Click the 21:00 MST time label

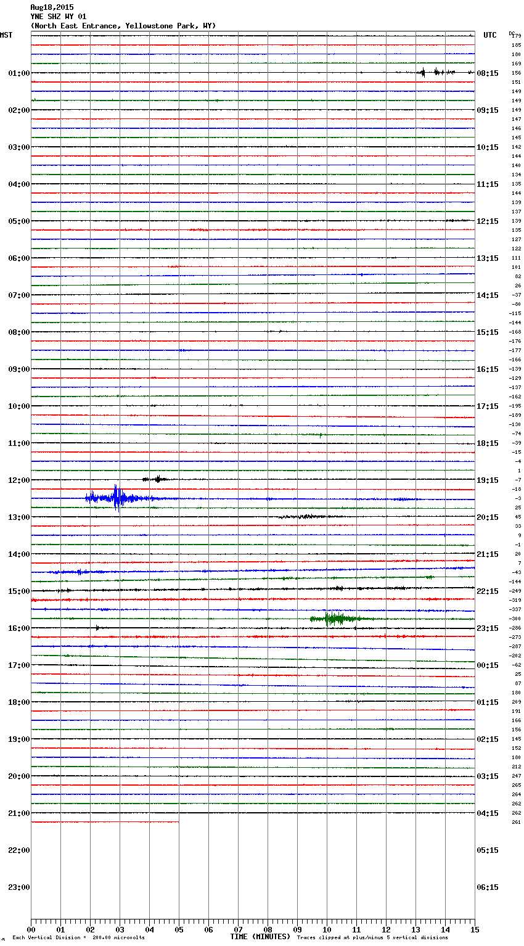[19, 813]
